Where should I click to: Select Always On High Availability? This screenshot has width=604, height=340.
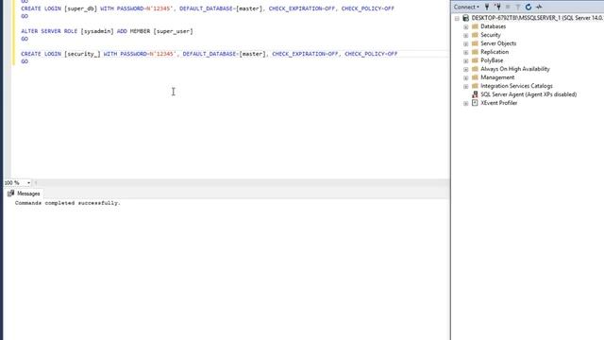click(x=515, y=69)
